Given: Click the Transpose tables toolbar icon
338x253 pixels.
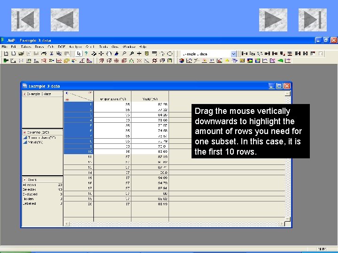Looking at the screenshot, I should coord(283,53).
